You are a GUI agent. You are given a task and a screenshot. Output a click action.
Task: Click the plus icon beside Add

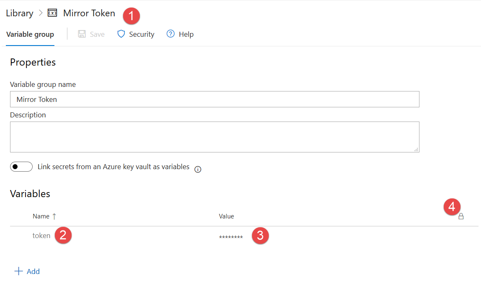click(18, 271)
